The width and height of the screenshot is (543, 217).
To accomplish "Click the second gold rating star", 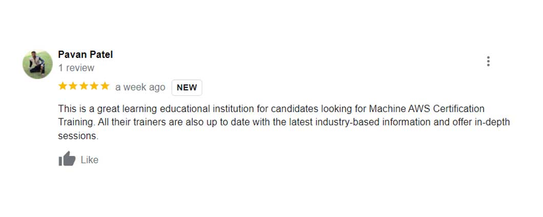I will tap(73, 86).
